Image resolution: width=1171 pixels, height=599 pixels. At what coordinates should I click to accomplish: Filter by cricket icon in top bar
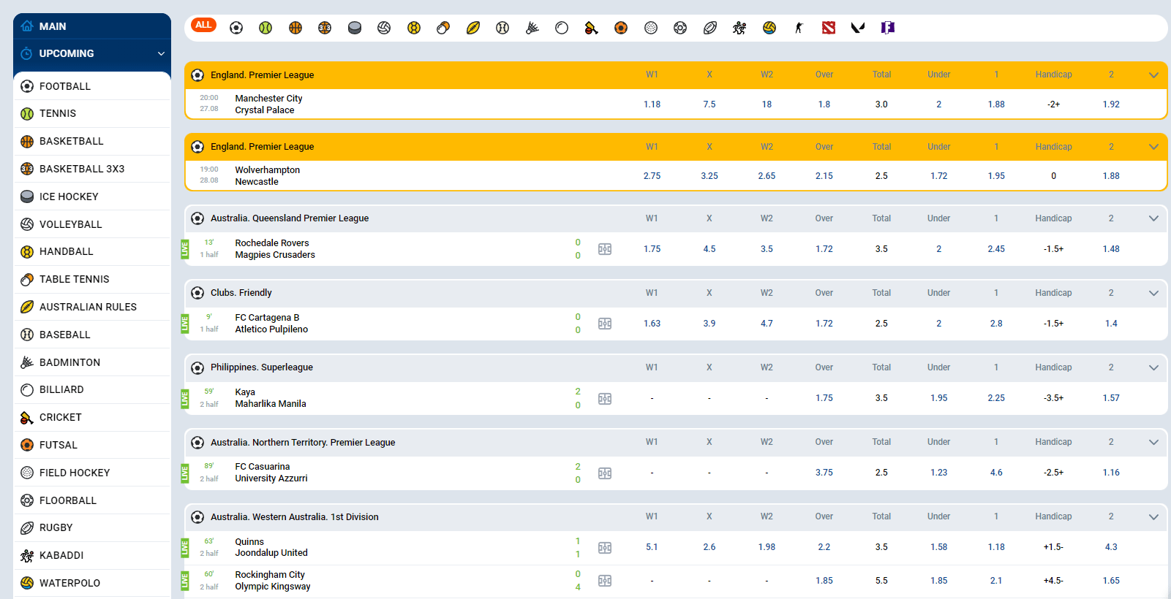pos(592,28)
